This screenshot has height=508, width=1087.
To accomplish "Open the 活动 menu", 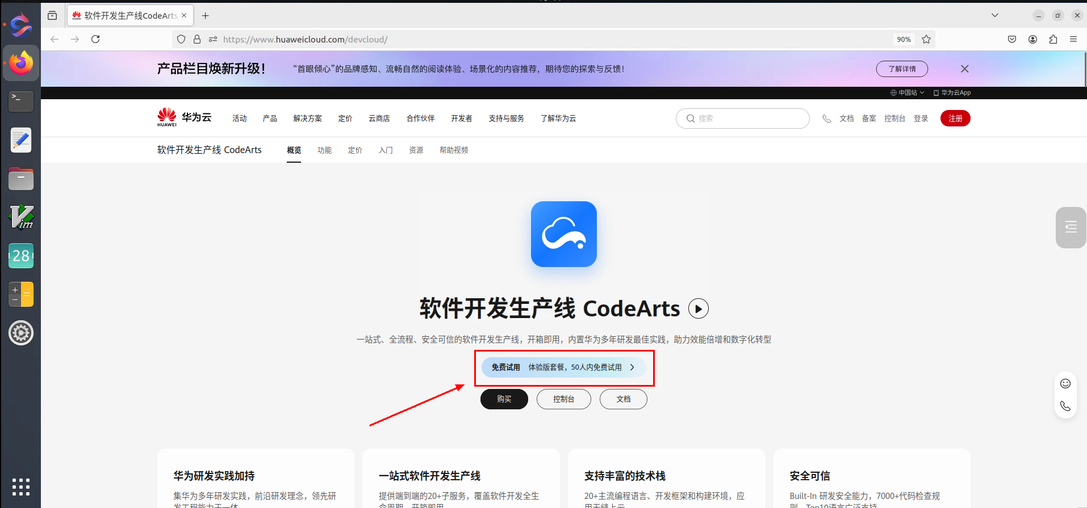I will pyautogui.click(x=240, y=118).
